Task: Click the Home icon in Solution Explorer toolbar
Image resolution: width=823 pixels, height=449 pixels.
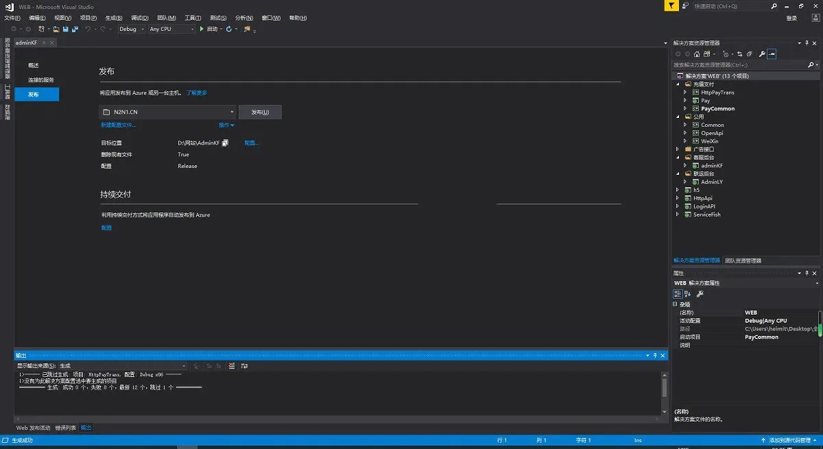Action: [697, 53]
